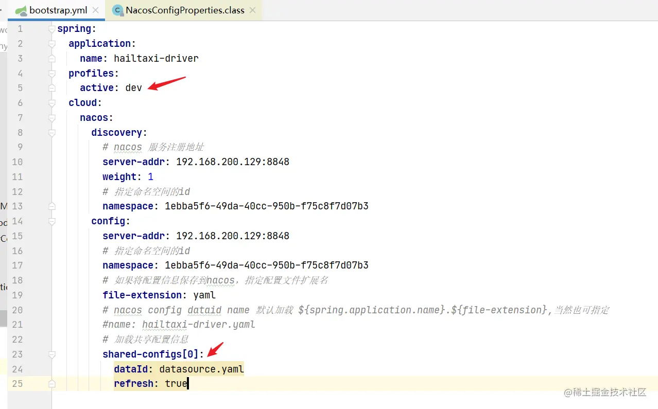Click the '# nacos config dataid name' comment

click(x=356, y=310)
